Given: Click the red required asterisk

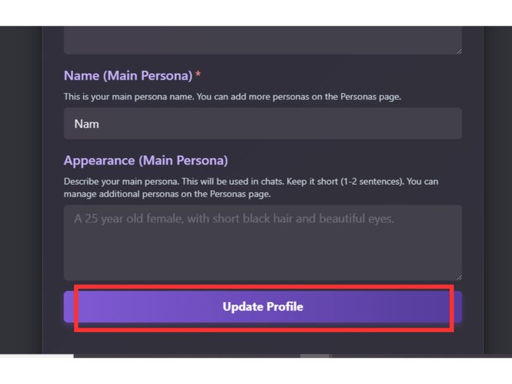Looking at the screenshot, I should click(199, 75).
